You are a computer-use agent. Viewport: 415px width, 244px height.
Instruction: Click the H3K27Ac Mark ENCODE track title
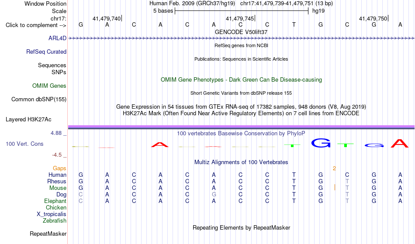(x=241, y=113)
